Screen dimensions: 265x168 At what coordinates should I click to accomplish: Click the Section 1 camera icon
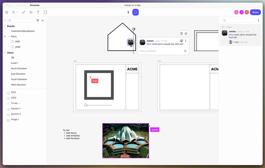[x=8, y=109]
